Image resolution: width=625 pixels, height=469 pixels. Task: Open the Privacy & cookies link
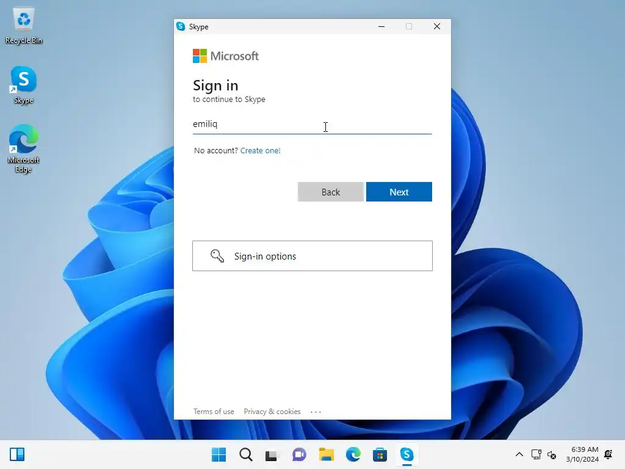tap(272, 411)
